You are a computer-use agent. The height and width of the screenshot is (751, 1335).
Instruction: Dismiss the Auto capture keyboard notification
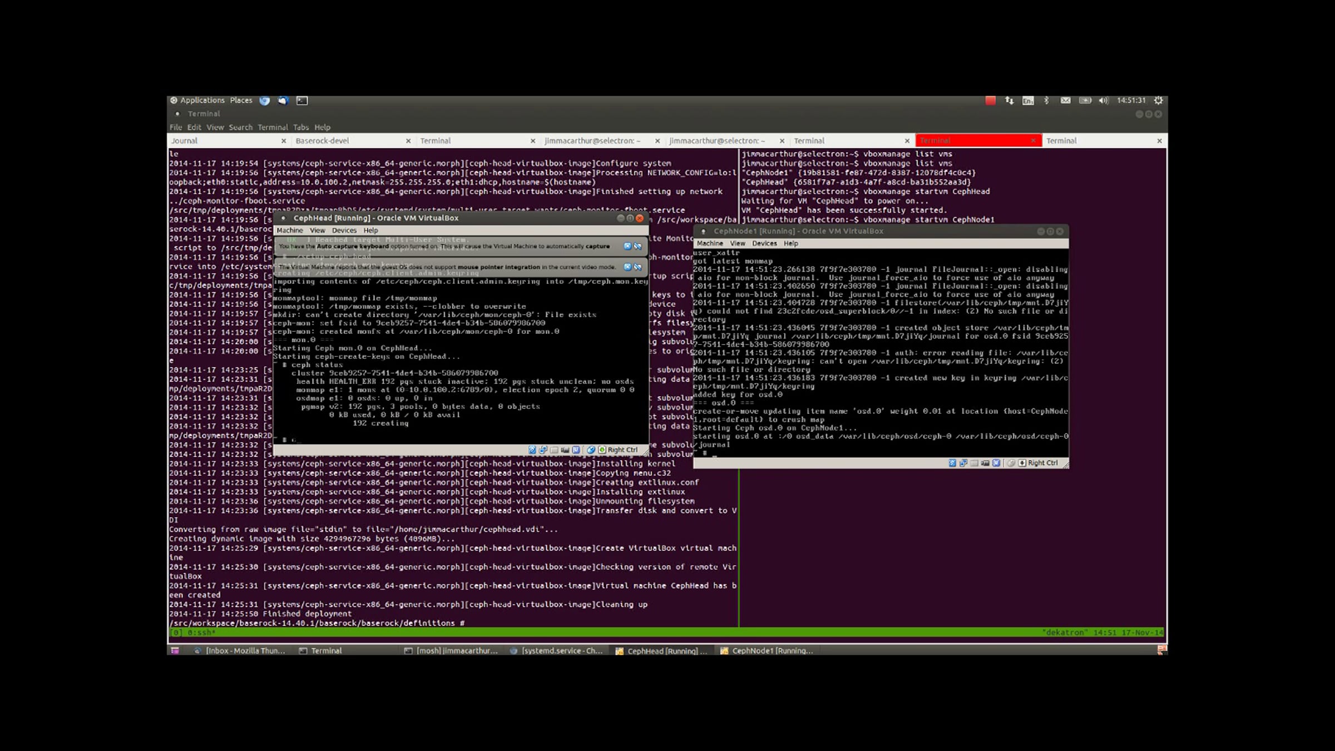(x=627, y=246)
